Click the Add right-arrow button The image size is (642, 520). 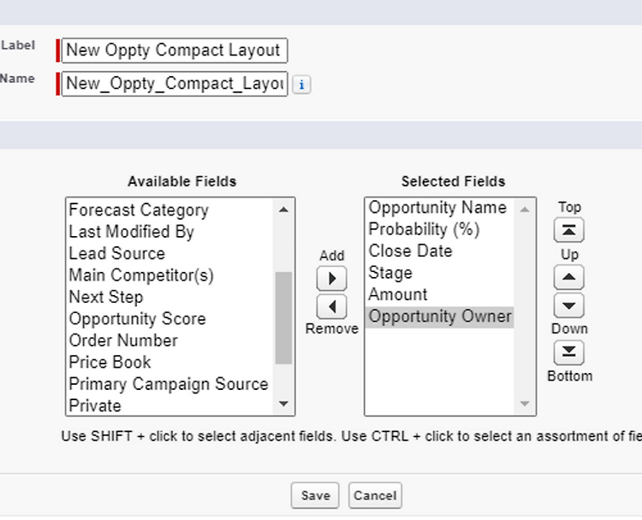click(331, 279)
